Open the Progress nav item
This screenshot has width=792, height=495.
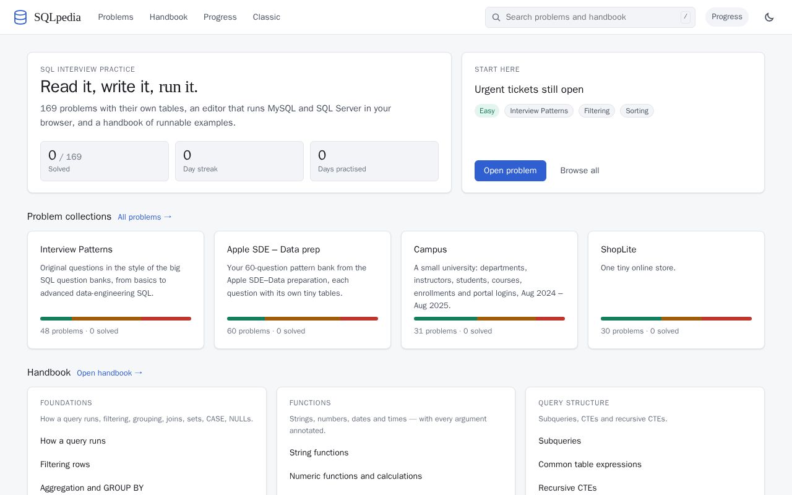(x=220, y=17)
